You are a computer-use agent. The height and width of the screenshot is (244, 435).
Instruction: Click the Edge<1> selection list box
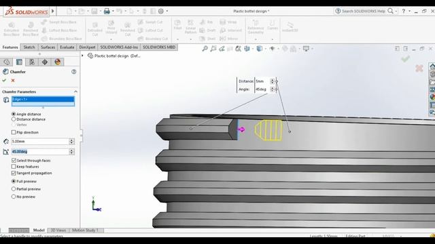click(43, 101)
